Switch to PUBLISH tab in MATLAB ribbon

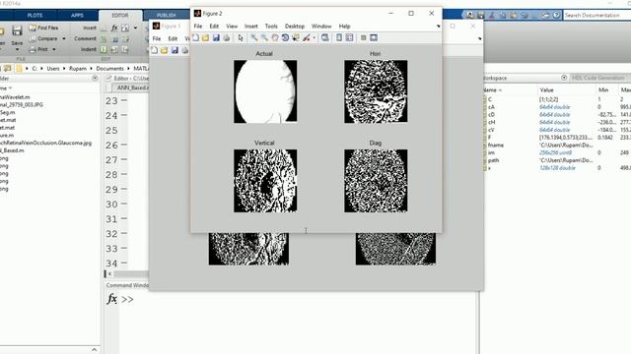pos(167,16)
